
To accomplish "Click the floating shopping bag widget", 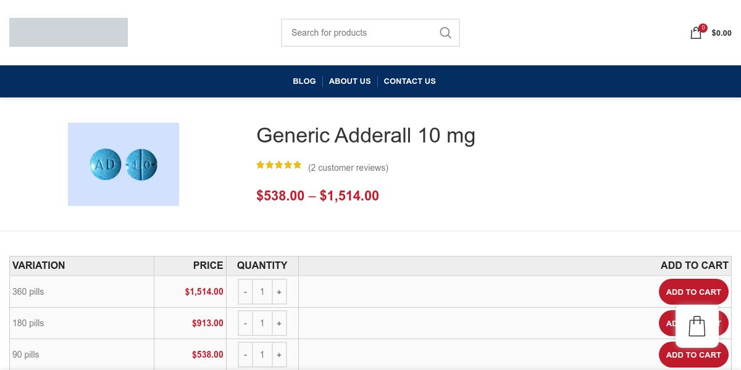I will (x=697, y=326).
